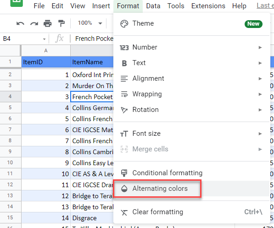This screenshot has width=274, height=228.
Task: Click the Rotation icon
Action: 124,110
